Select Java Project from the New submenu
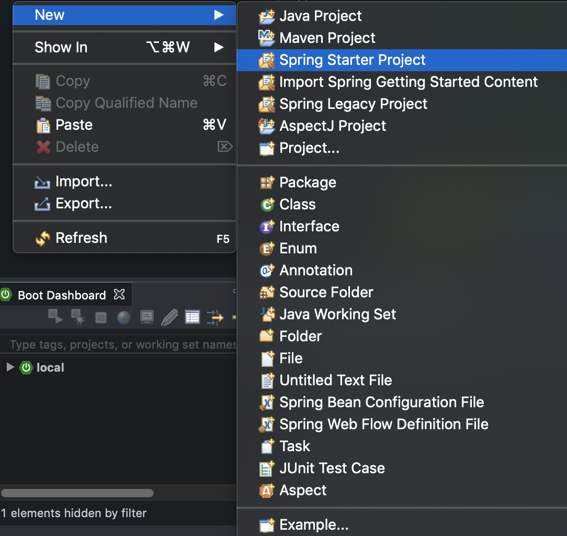Screen dimensions: 567x536 [x=402, y=16]
